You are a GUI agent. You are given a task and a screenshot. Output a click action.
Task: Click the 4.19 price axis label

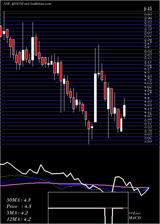coord(148,109)
